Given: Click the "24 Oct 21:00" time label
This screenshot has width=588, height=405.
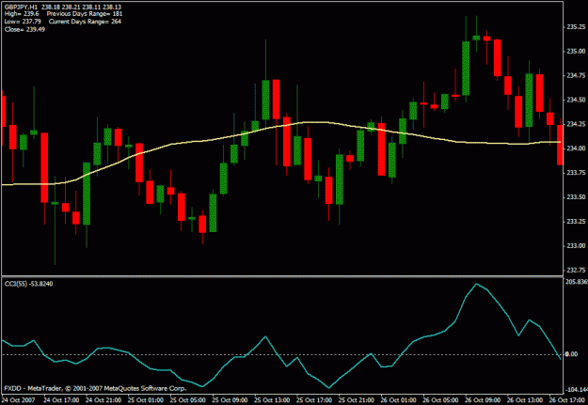Looking at the screenshot, I should pyautogui.click(x=103, y=400).
